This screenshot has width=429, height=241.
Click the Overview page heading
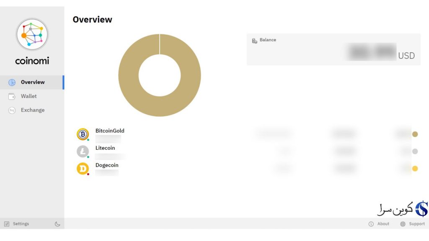pyautogui.click(x=93, y=20)
